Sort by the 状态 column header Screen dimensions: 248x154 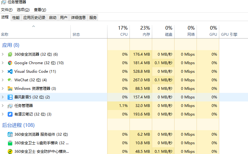[x=89, y=31]
